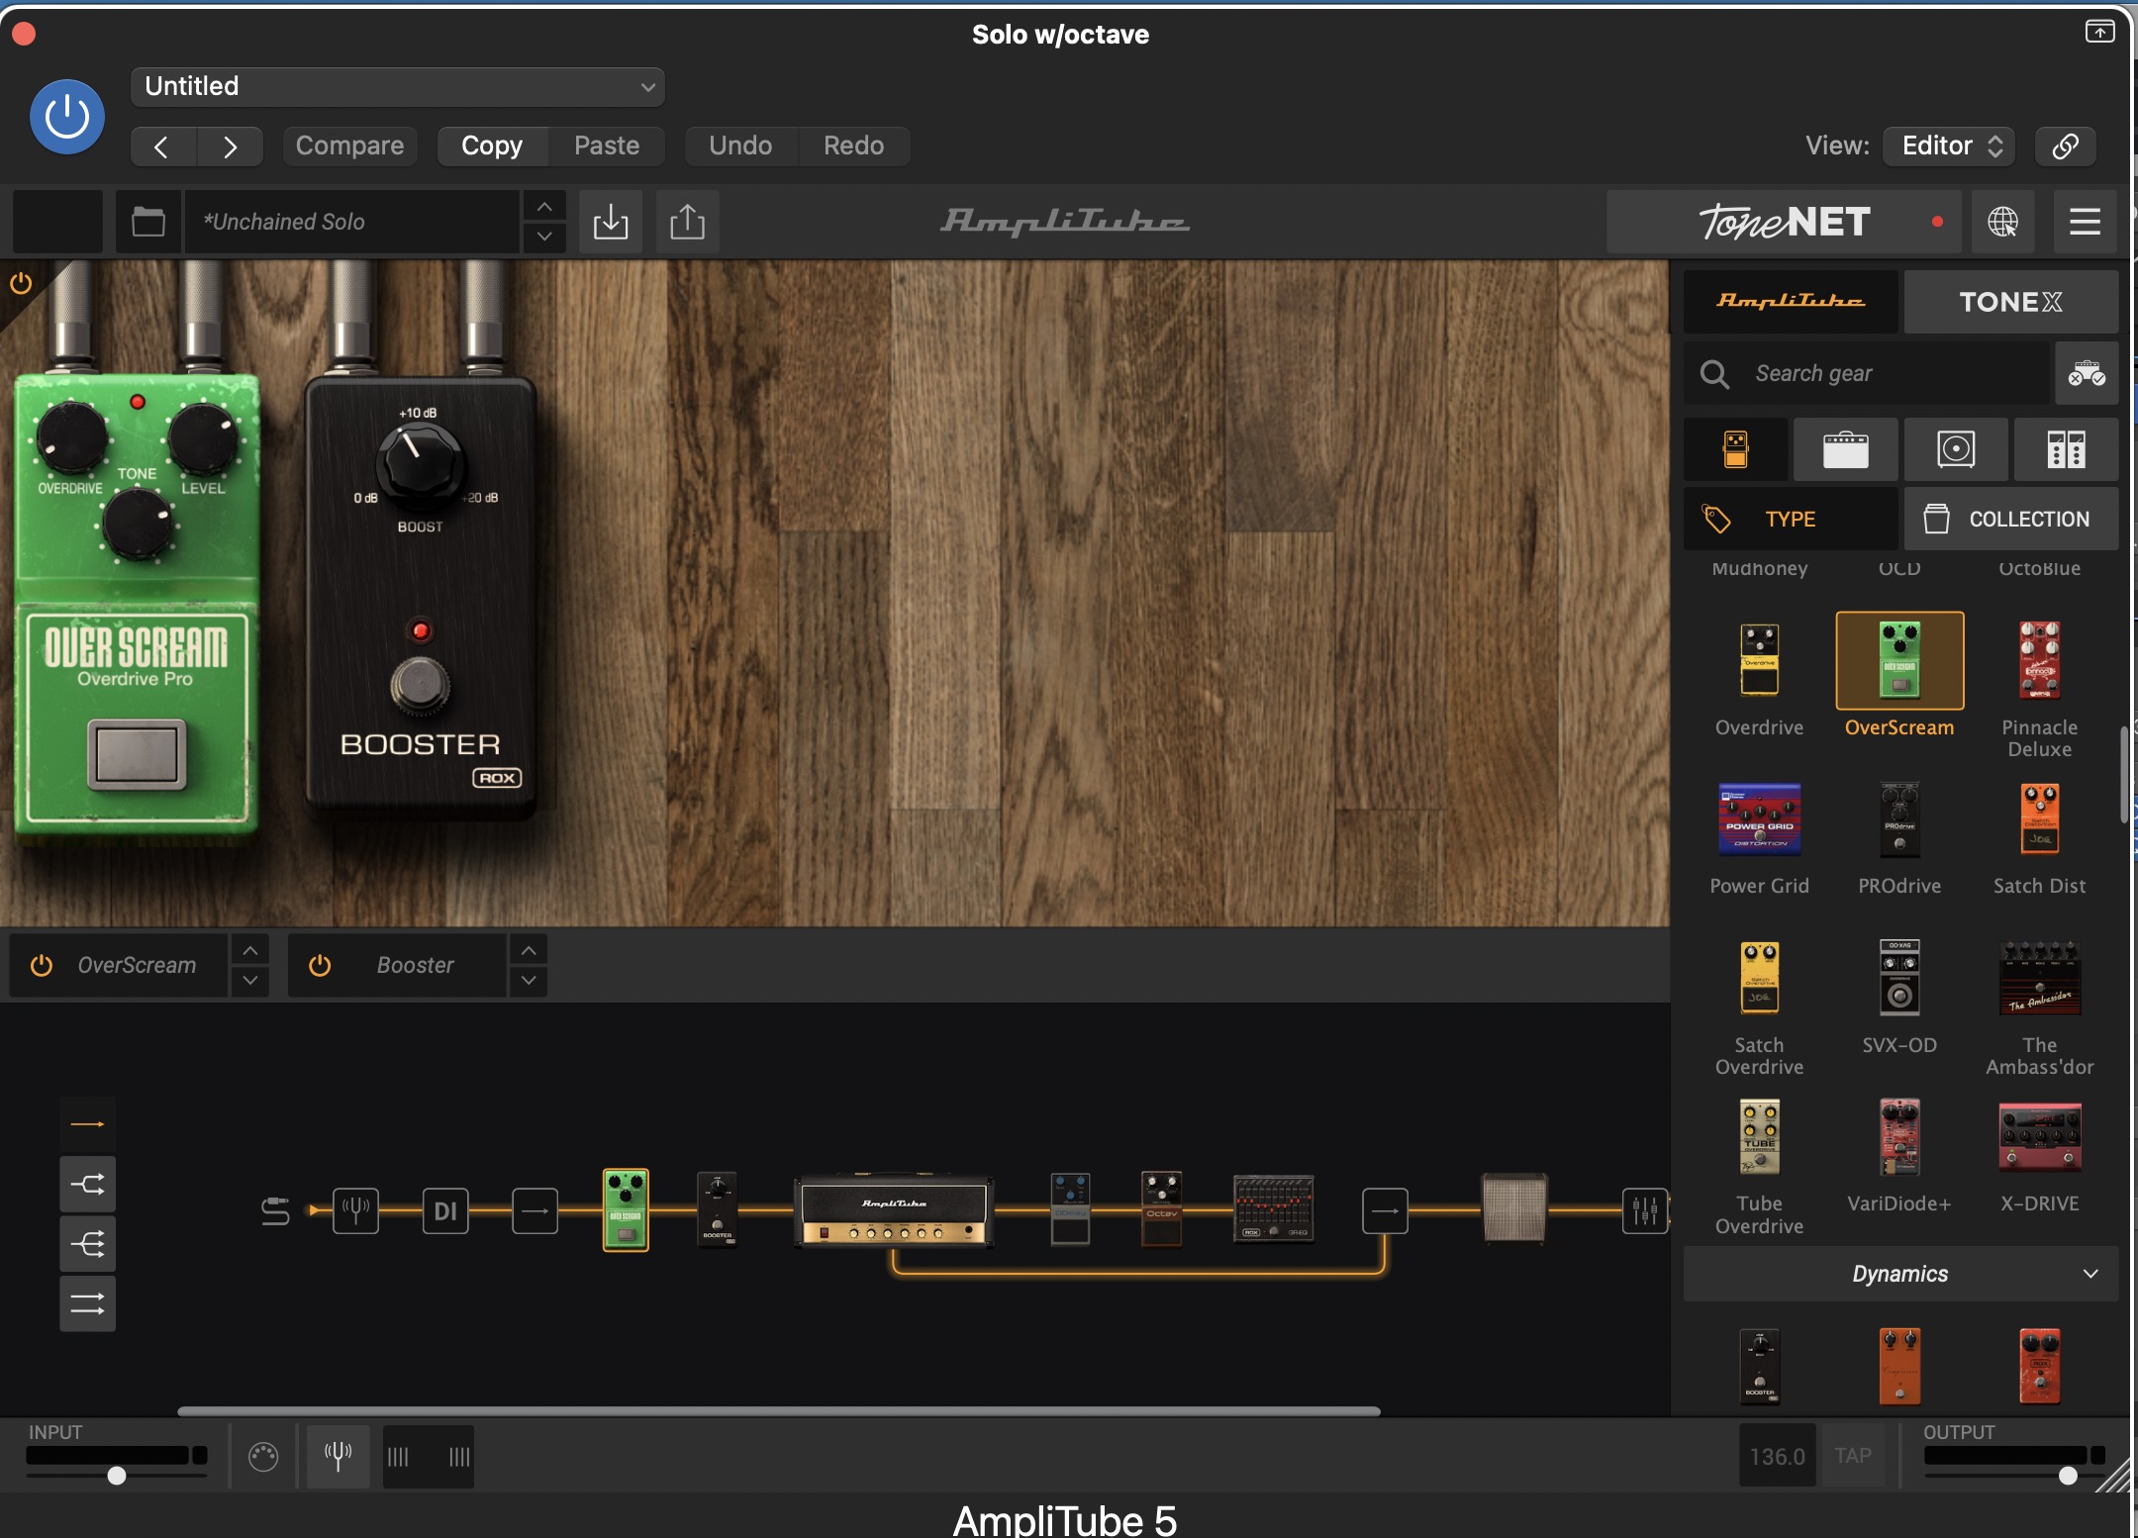Click the link icon beside Editor view
Viewport: 2138px width, 1538px height.
pyautogui.click(x=2065, y=146)
